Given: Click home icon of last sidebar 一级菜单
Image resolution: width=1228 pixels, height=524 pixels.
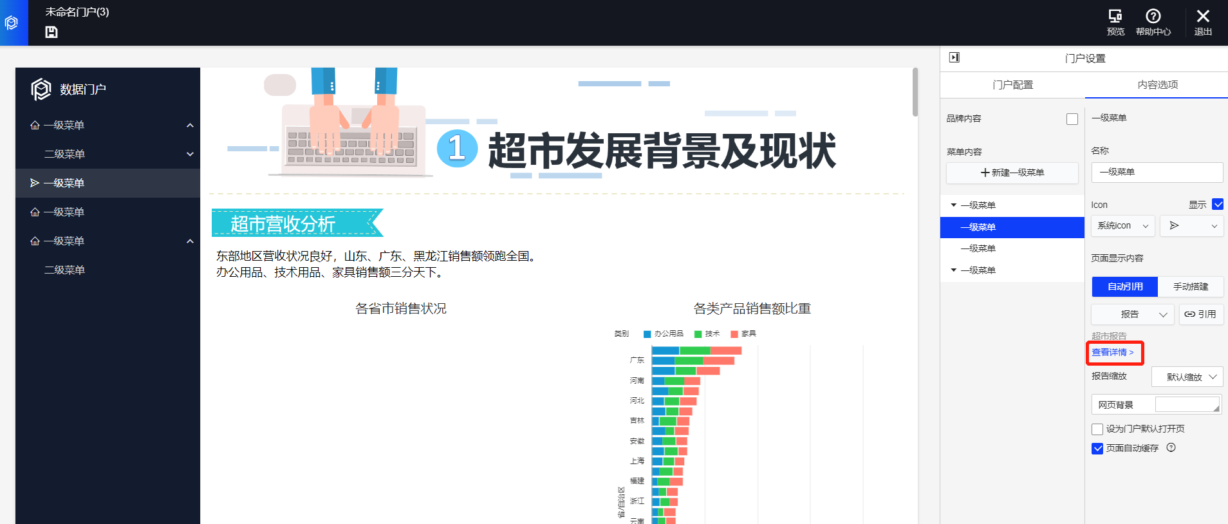Looking at the screenshot, I should [35, 241].
